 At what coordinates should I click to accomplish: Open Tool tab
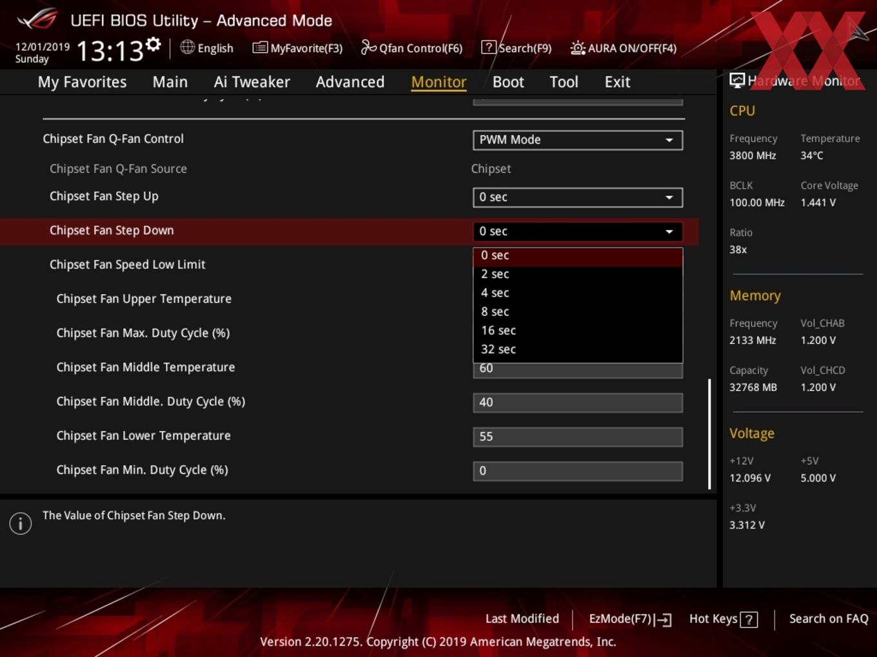[x=564, y=82]
